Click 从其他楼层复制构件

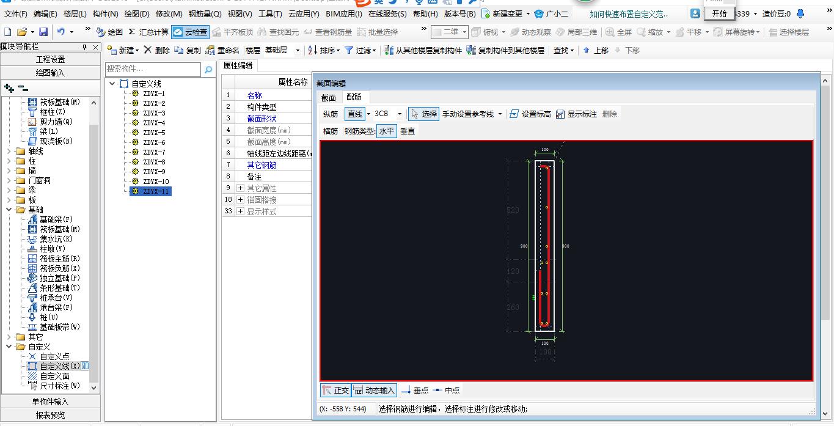click(423, 50)
